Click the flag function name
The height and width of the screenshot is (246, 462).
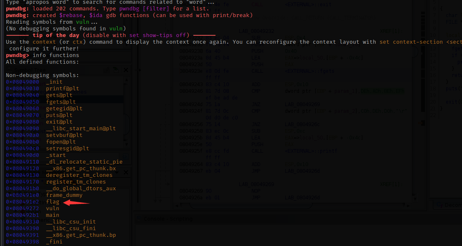click(53, 202)
